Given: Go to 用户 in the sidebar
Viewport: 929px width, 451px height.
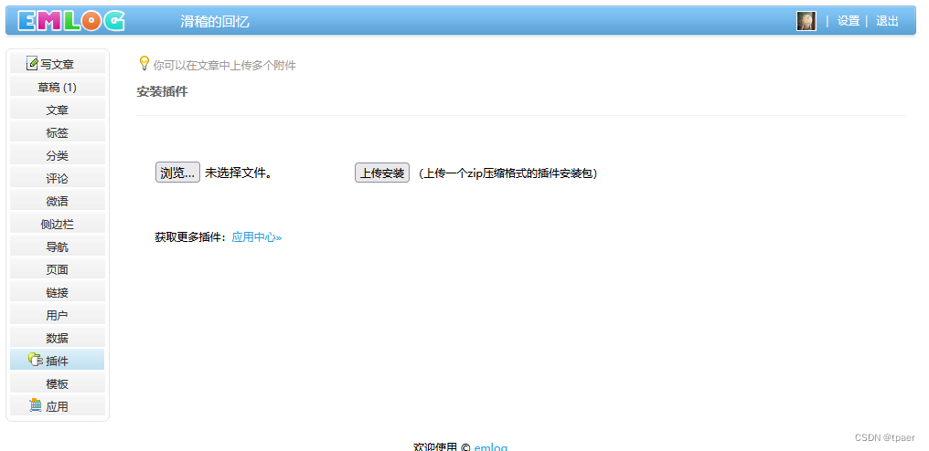Looking at the screenshot, I should pyautogui.click(x=58, y=315).
